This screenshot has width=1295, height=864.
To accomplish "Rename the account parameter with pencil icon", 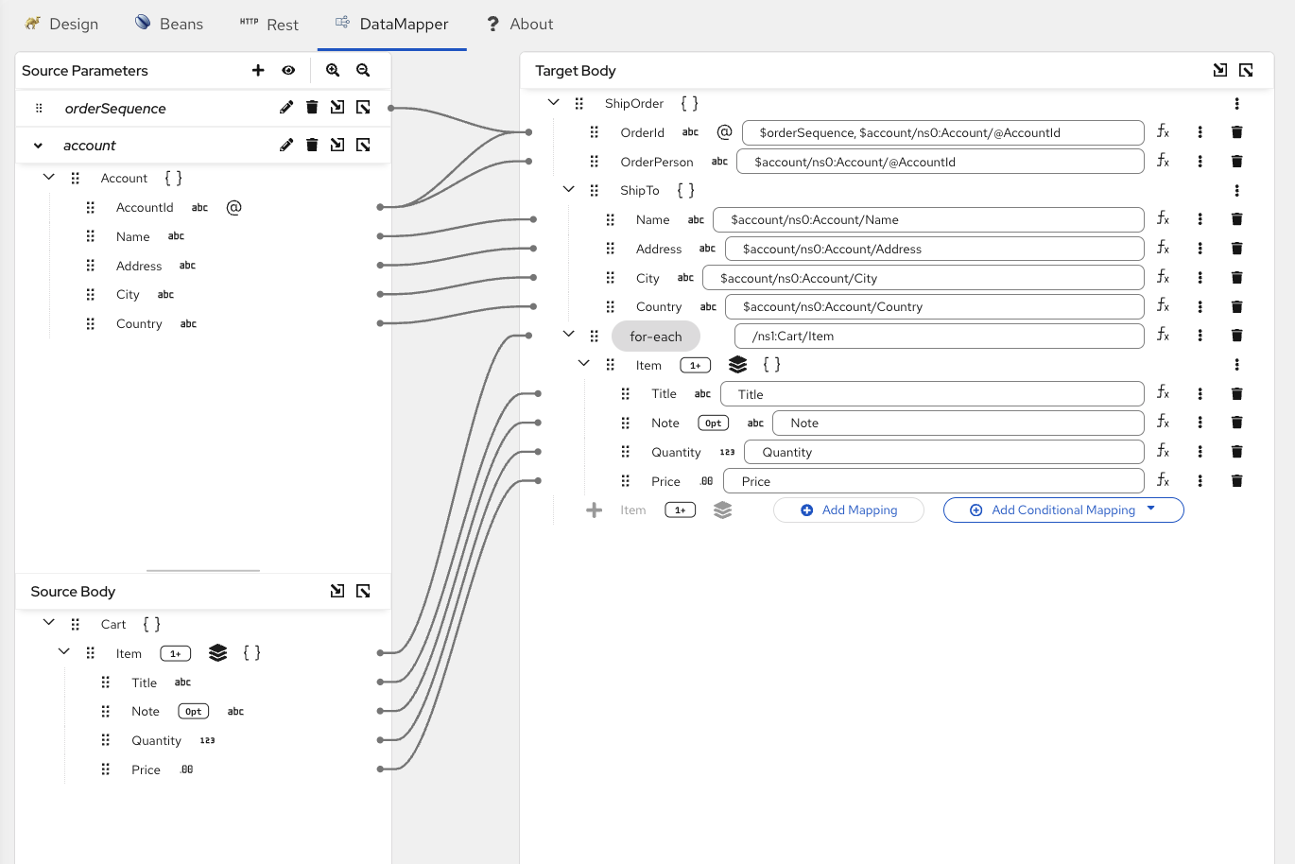I will coord(286,145).
